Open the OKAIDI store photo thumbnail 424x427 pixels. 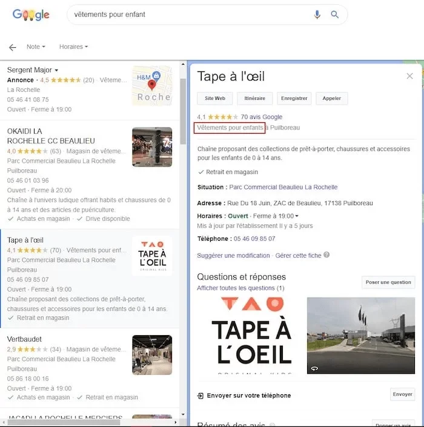(x=152, y=147)
